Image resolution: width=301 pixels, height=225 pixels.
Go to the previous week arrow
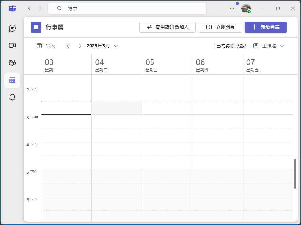pos(68,46)
